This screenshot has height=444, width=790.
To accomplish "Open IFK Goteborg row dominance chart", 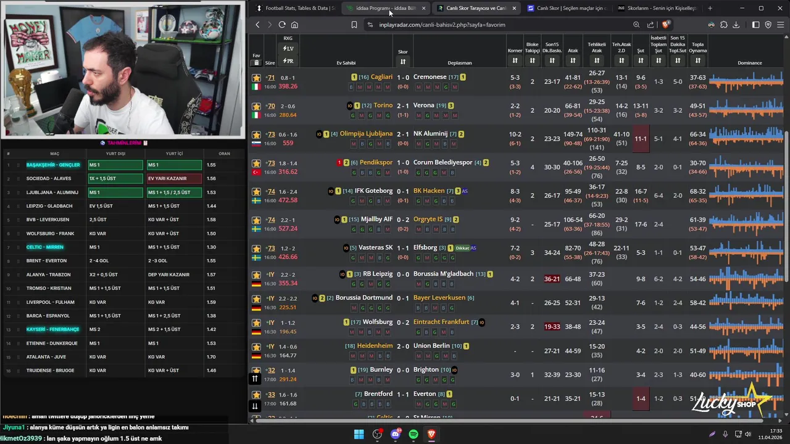I will coord(746,196).
